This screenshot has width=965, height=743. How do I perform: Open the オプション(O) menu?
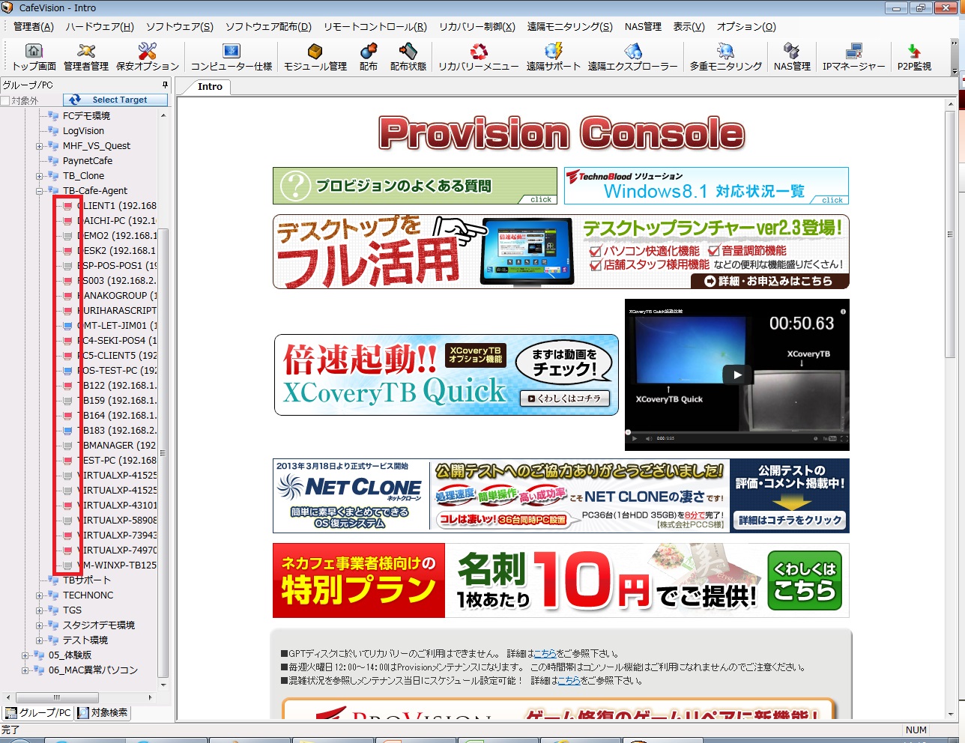click(x=746, y=26)
